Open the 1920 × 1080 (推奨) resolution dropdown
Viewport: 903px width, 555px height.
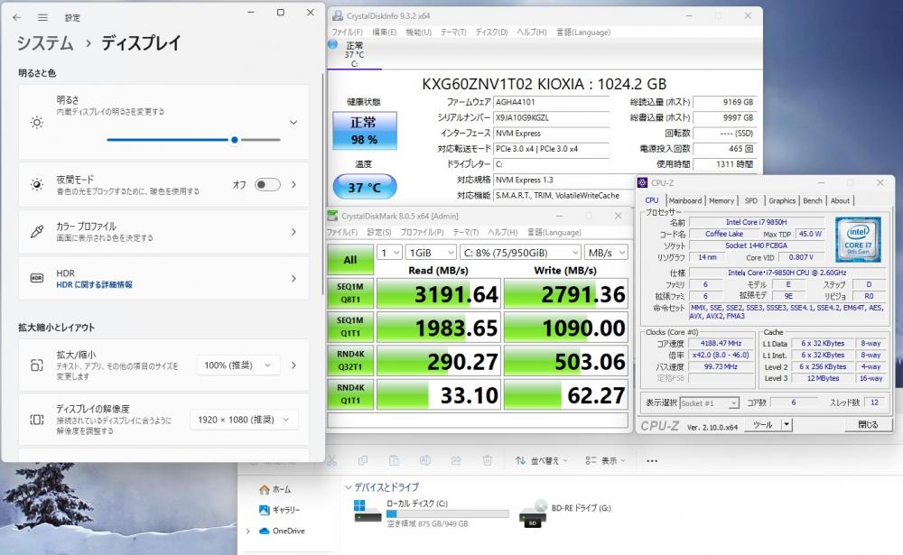pos(244,420)
